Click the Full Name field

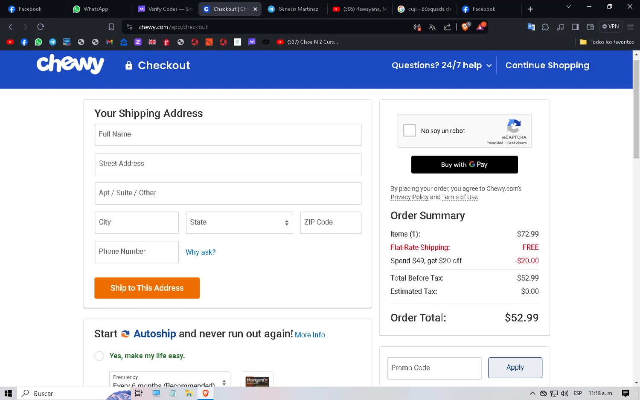click(228, 135)
